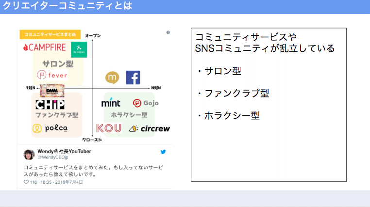370x207 pixels.
Task: Click the bullet ・ホラクシー型 in the text box
Action: pyautogui.click(x=228, y=116)
